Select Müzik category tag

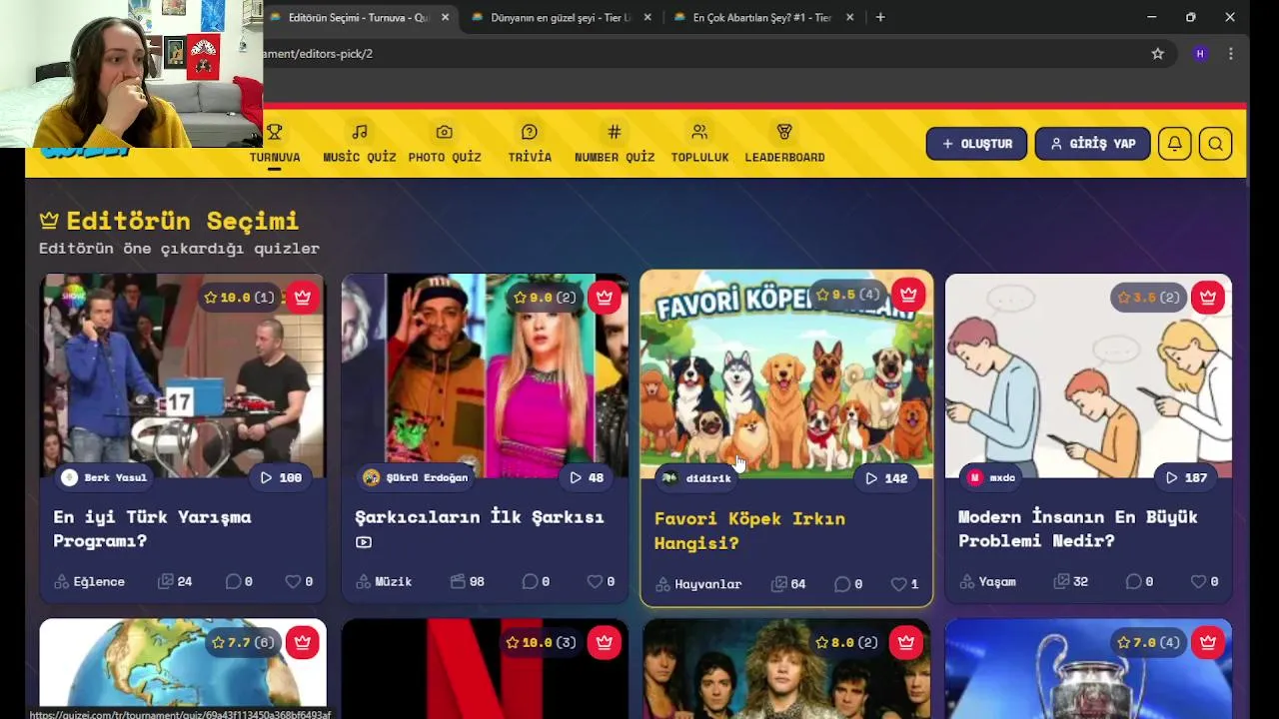385,581
